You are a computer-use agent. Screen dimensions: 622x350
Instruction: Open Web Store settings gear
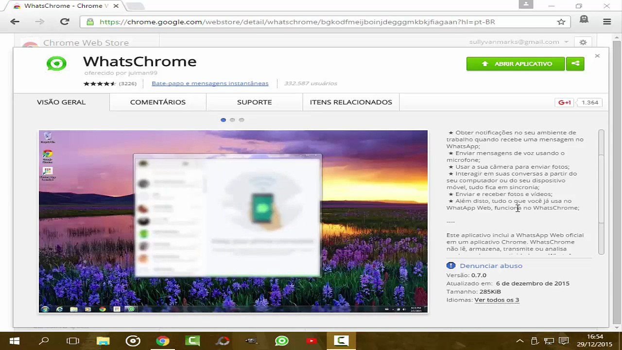pos(583,42)
